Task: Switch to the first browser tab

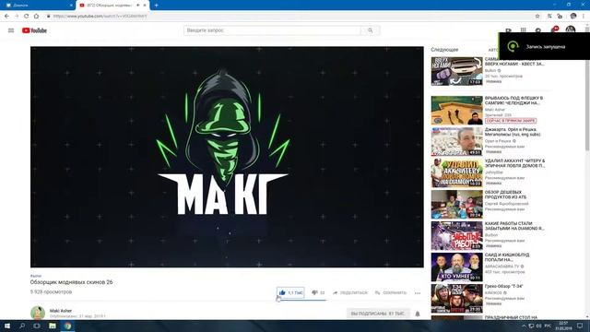Action: tap(38, 6)
